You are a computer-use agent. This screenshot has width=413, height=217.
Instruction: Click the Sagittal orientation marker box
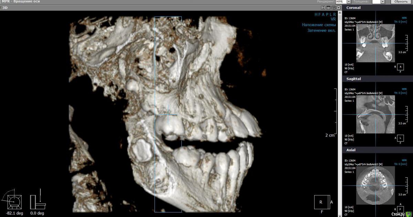(x=400, y=138)
